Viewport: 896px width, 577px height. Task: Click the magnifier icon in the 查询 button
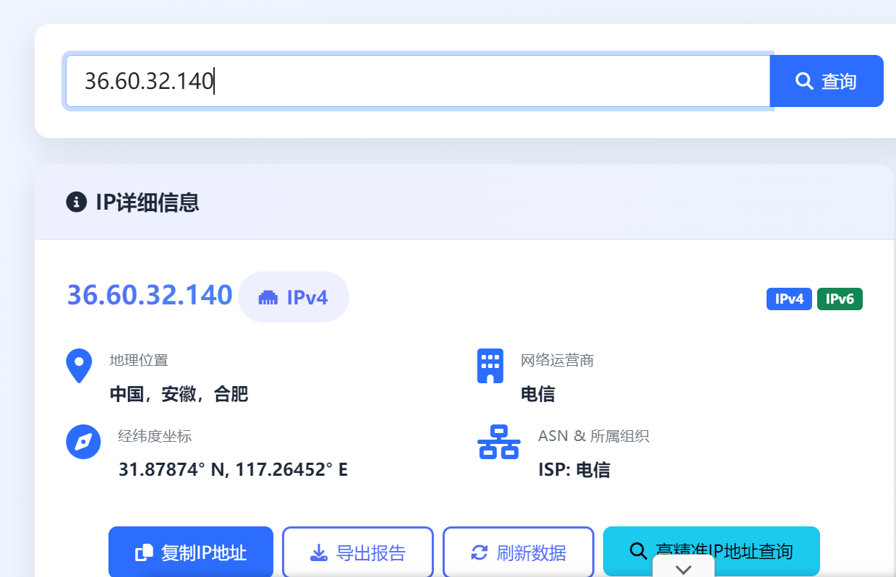(x=804, y=81)
